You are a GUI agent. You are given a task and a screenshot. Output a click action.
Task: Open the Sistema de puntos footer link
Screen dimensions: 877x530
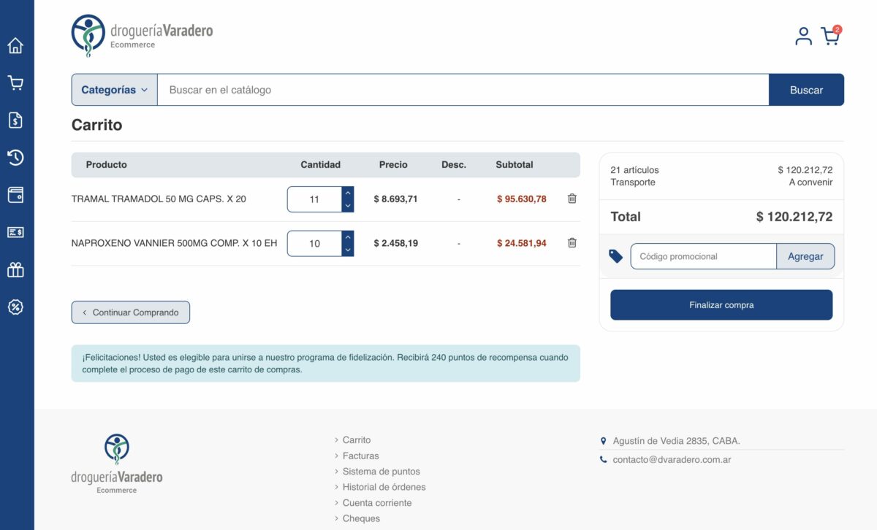point(381,472)
